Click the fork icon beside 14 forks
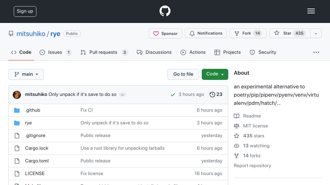330x185 pixels. (x=236, y=156)
